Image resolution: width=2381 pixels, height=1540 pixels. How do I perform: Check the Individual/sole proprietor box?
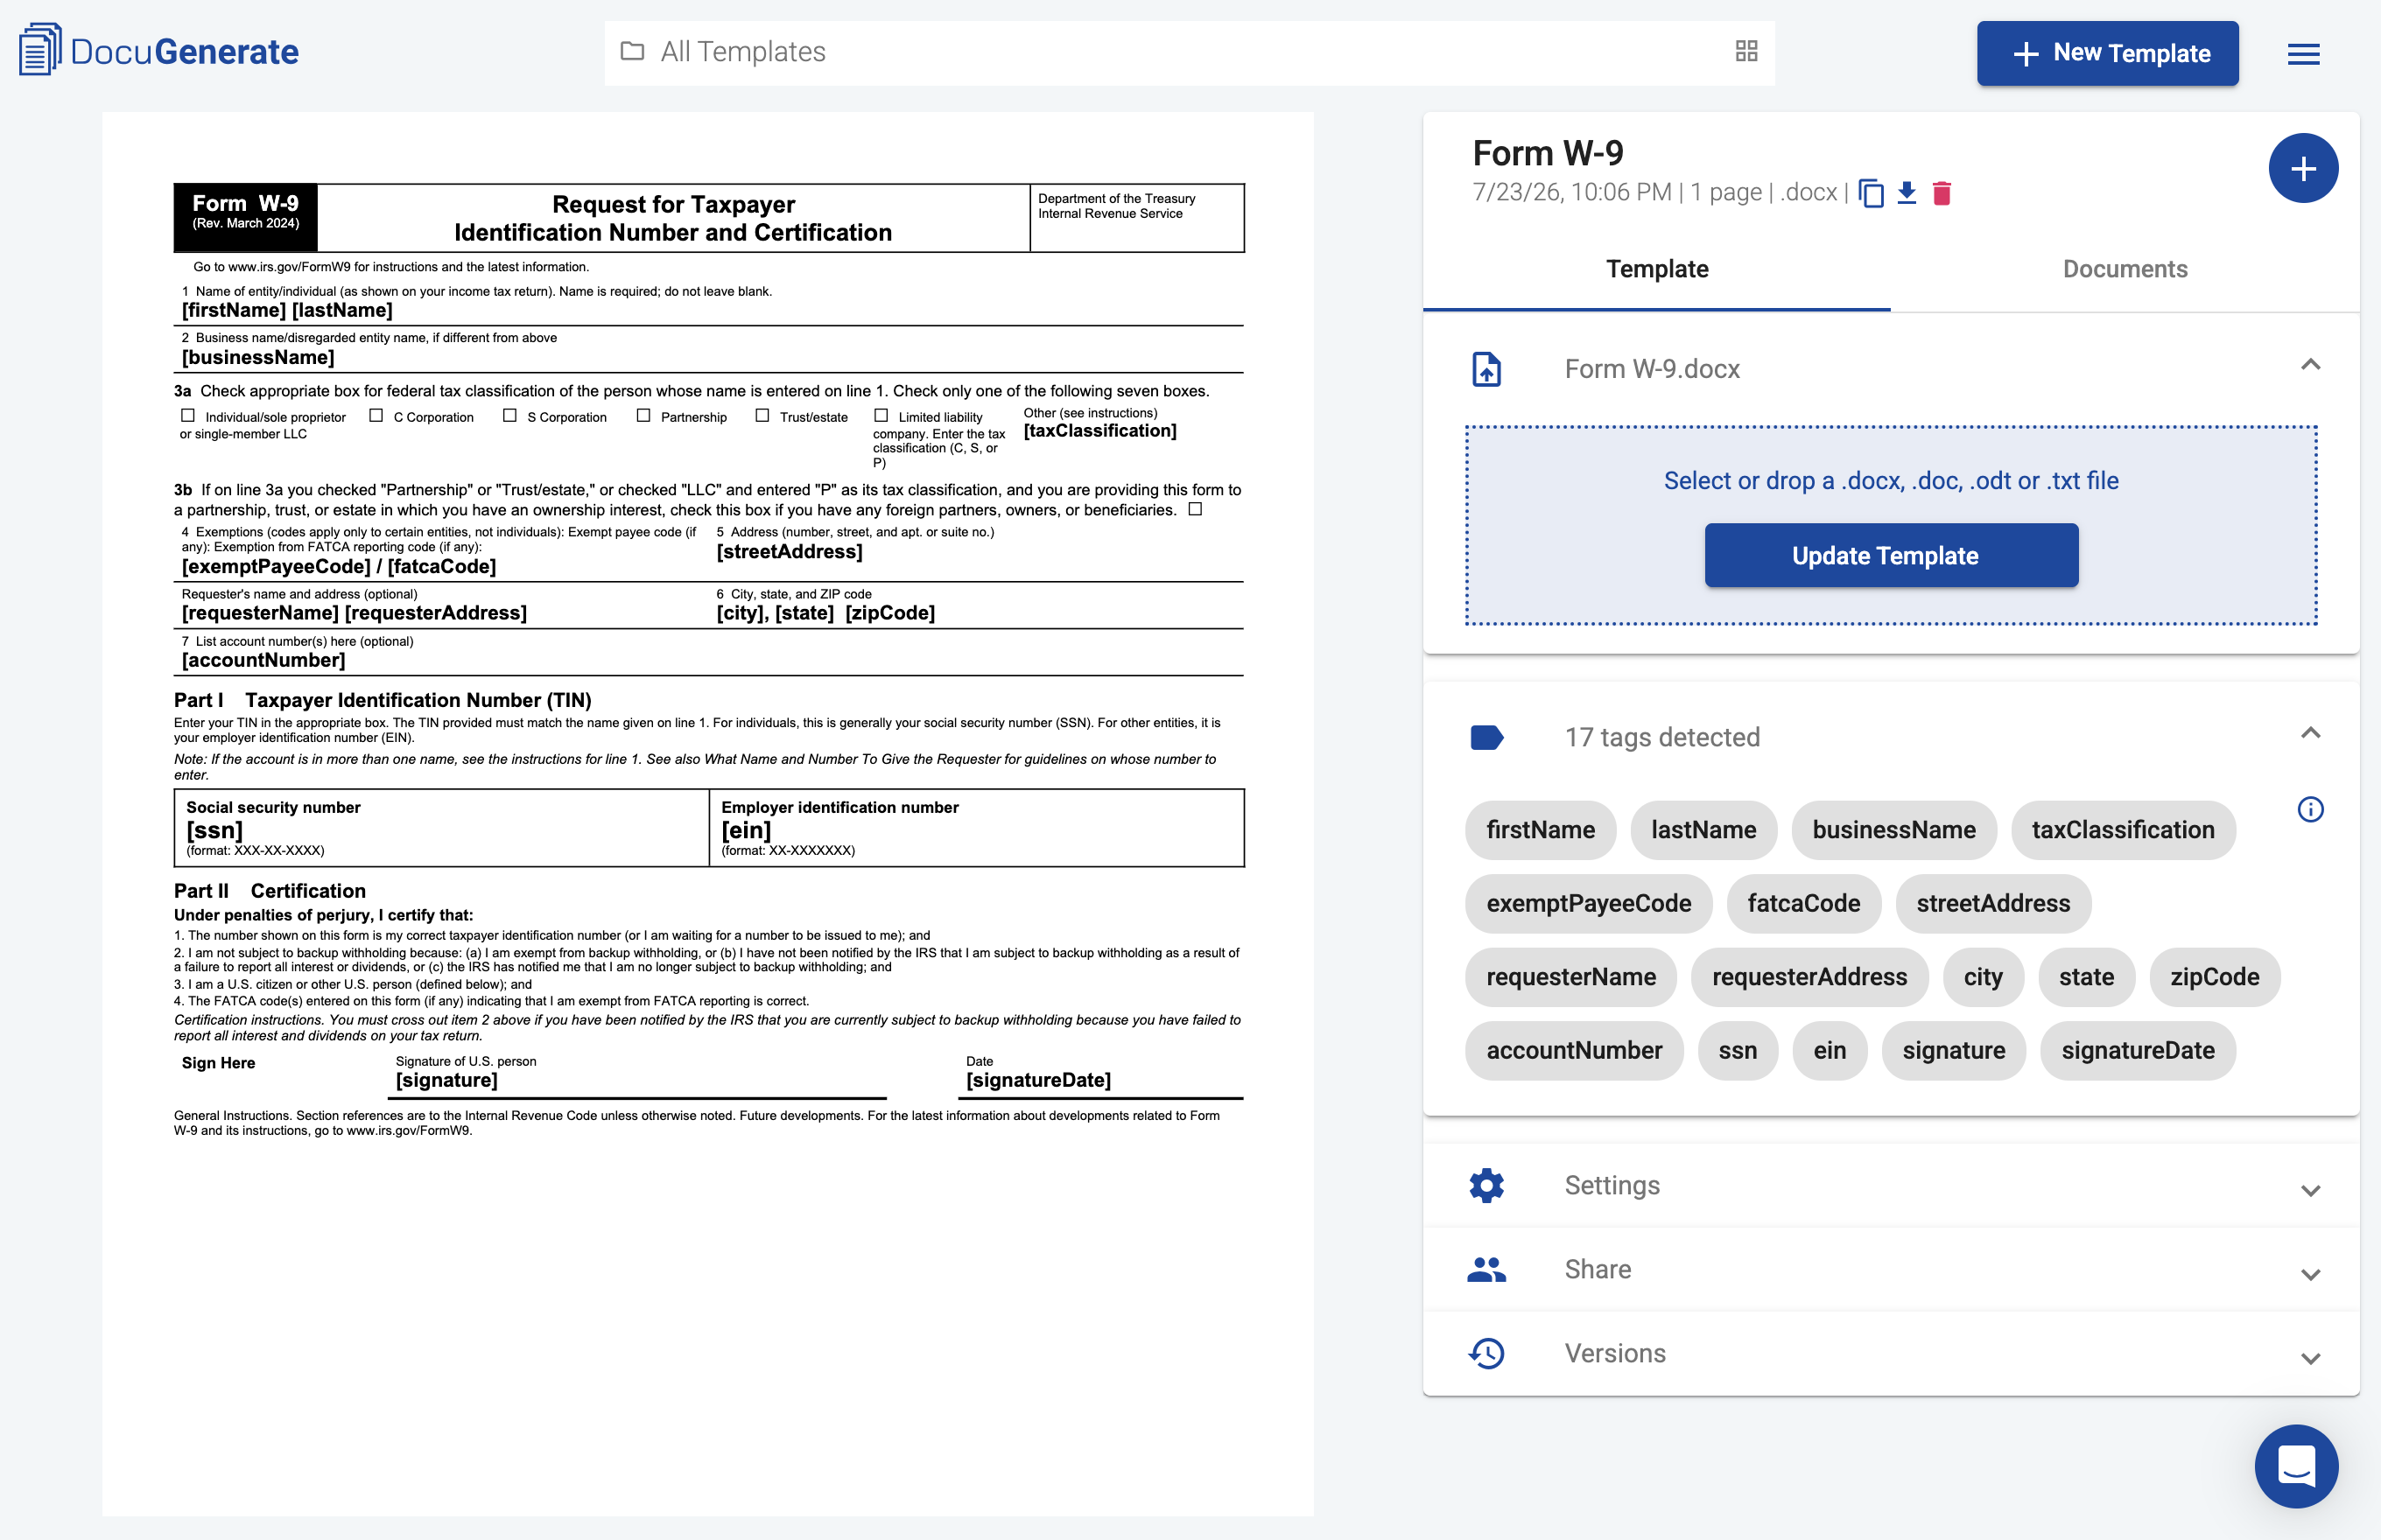pos(187,415)
